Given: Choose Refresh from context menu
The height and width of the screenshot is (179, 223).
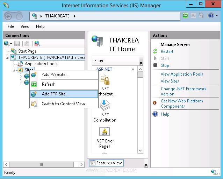Looking at the screenshot, I should (x=64, y=84).
